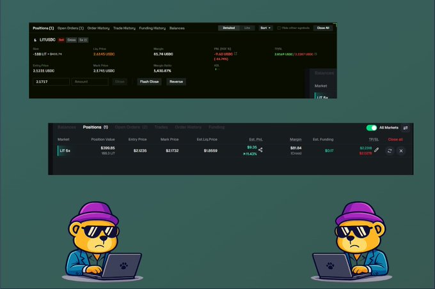435x289 pixels.
Task: Open the Funding History tab
Action: click(152, 28)
